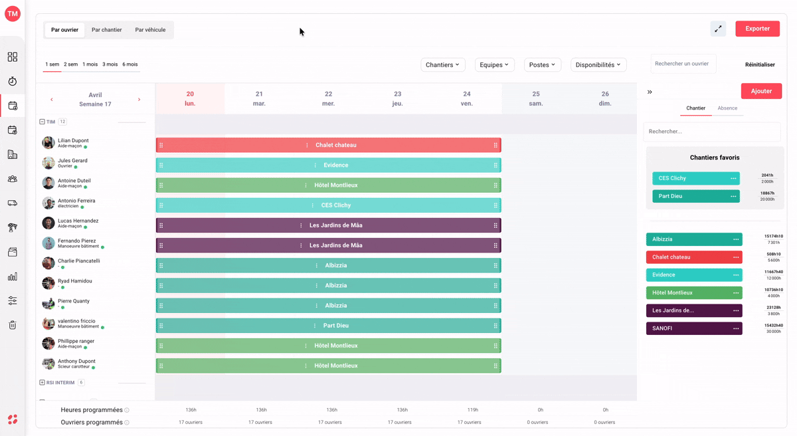Click info icon next to Ouvriers programmés
Viewport: 797px width, 436px height.
click(x=127, y=423)
